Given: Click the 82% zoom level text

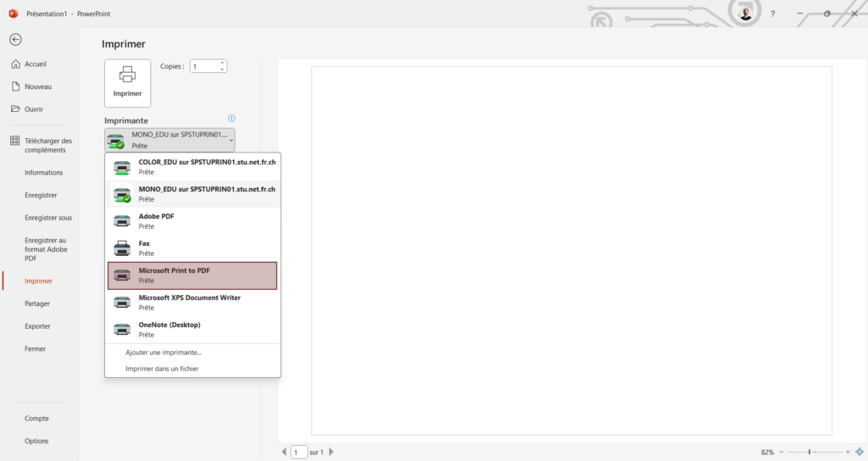Looking at the screenshot, I should pos(767,453).
